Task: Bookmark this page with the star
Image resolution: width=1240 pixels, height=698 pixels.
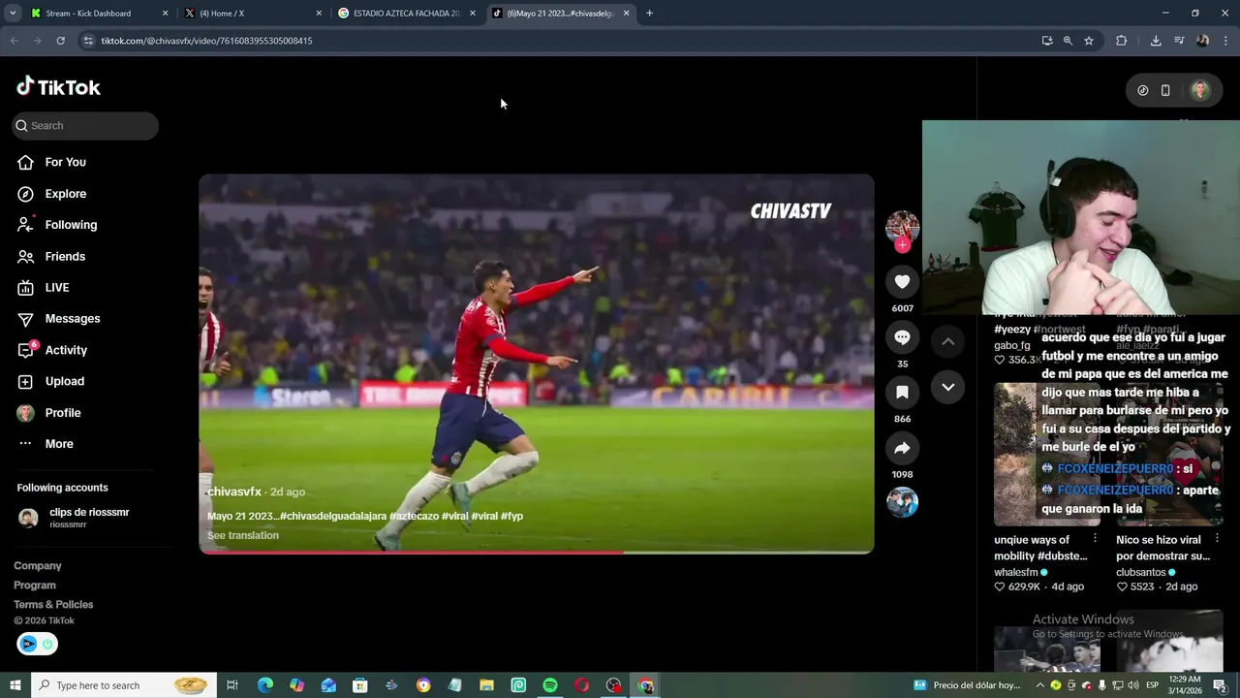Action: (x=1089, y=41)
